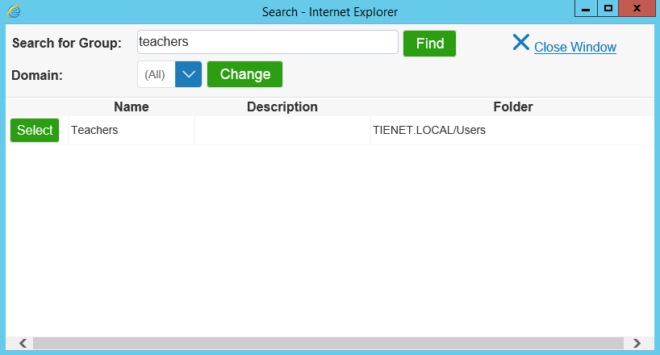Click the Internet Explorer logo in title bar

(x=14, y=11)
